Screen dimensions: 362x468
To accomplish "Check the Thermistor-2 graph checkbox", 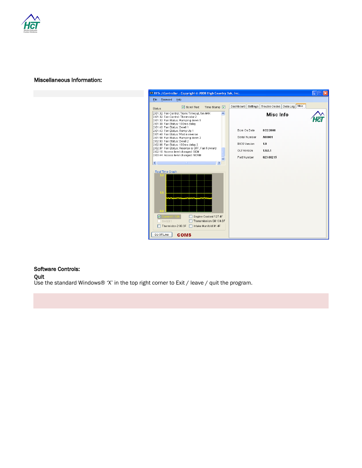I will 159,226.
